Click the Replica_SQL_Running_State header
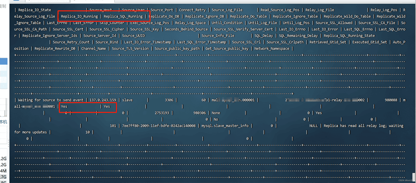Viewport: 416px width, 183px height. 349,36
